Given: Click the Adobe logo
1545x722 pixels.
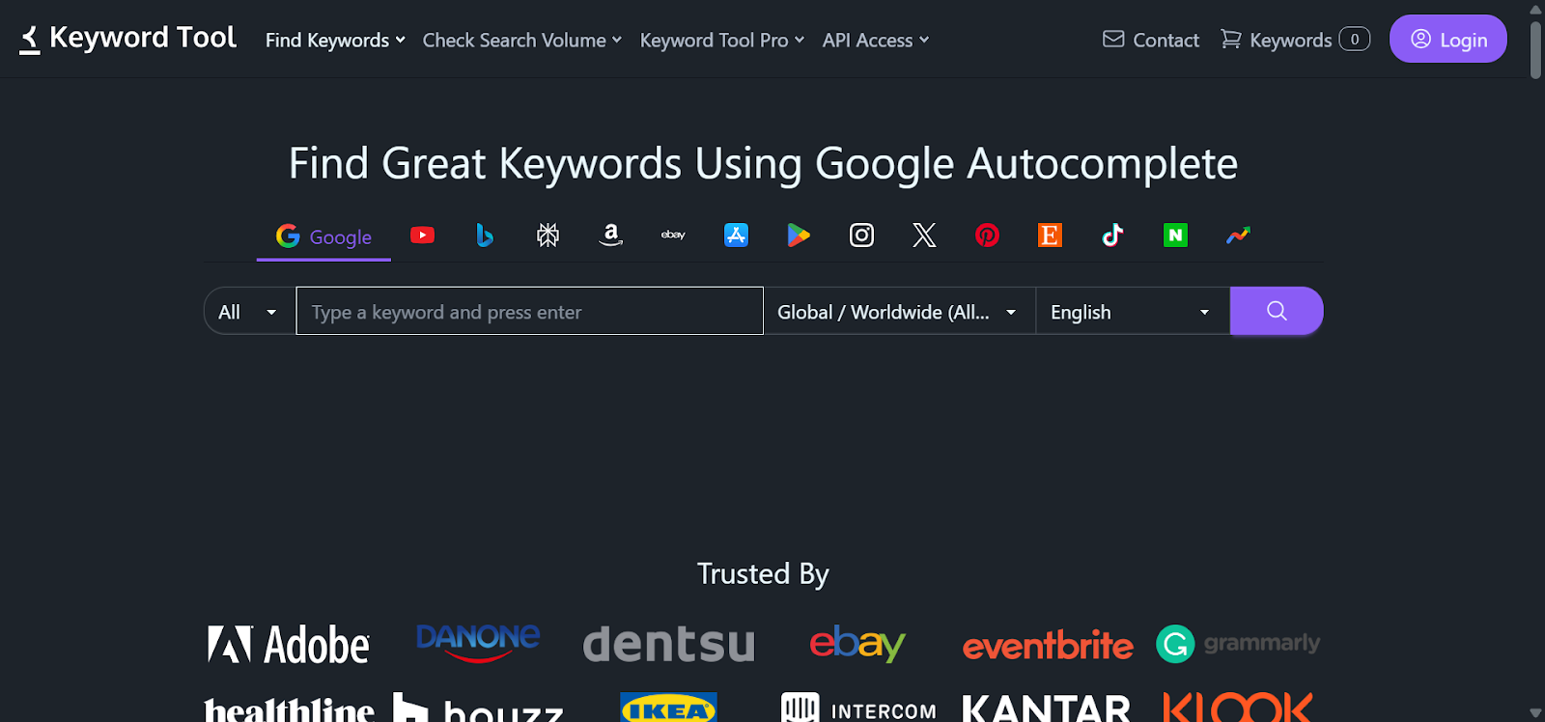Looking at the screenshot, I should [x=288, y=645].
